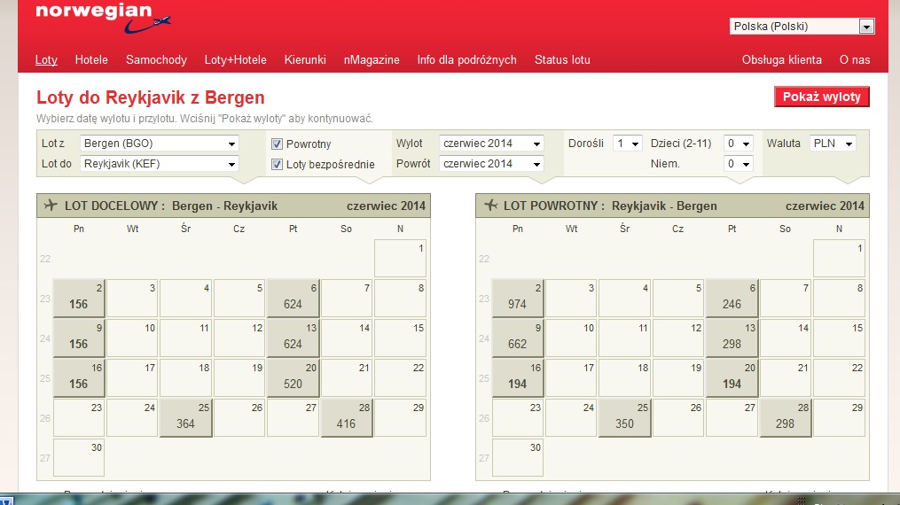Select return June 20 fare 194
Screen dimensions: 900x505
tap(732, 377)
